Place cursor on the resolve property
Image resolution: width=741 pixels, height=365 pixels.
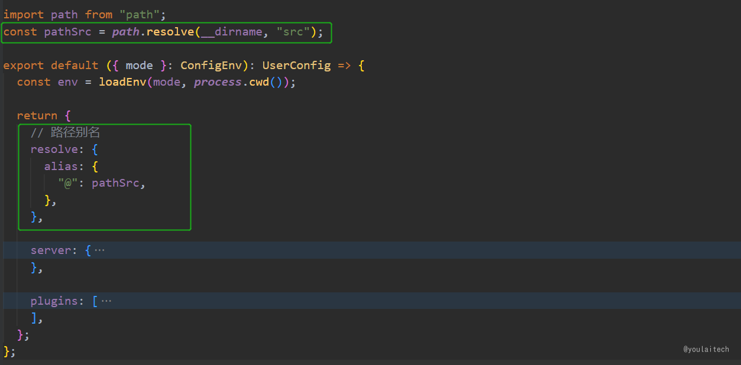(54, 149)
